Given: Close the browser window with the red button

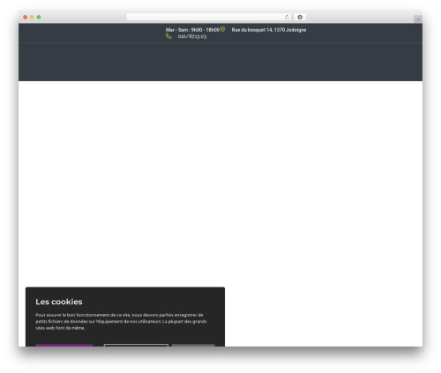Looking at the screenshot, I should [26, 17].
